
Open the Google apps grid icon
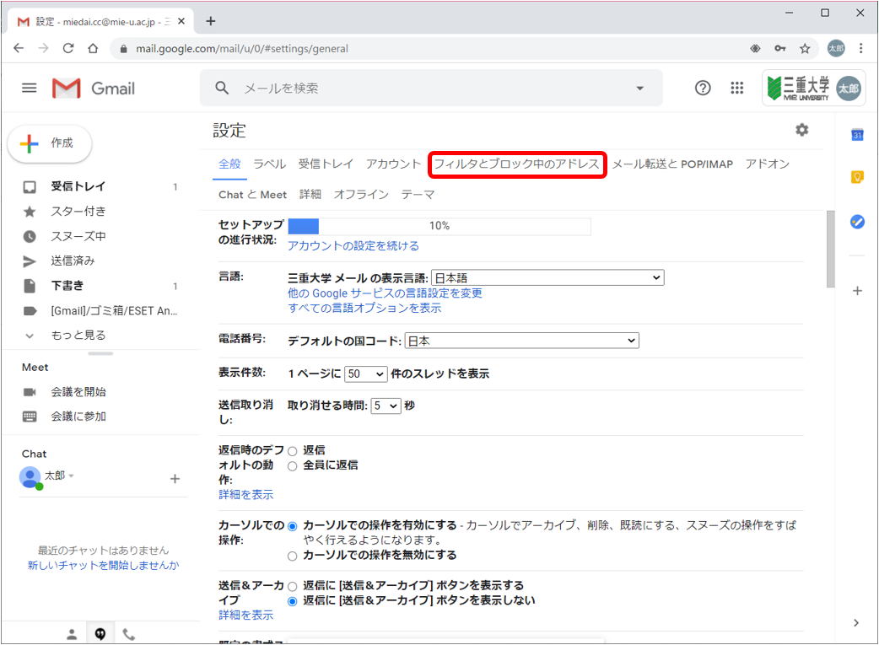[736, 88]
